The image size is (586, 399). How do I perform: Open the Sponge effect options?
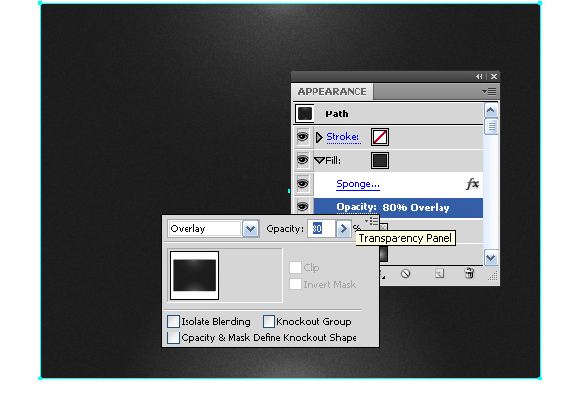point(357,184)
